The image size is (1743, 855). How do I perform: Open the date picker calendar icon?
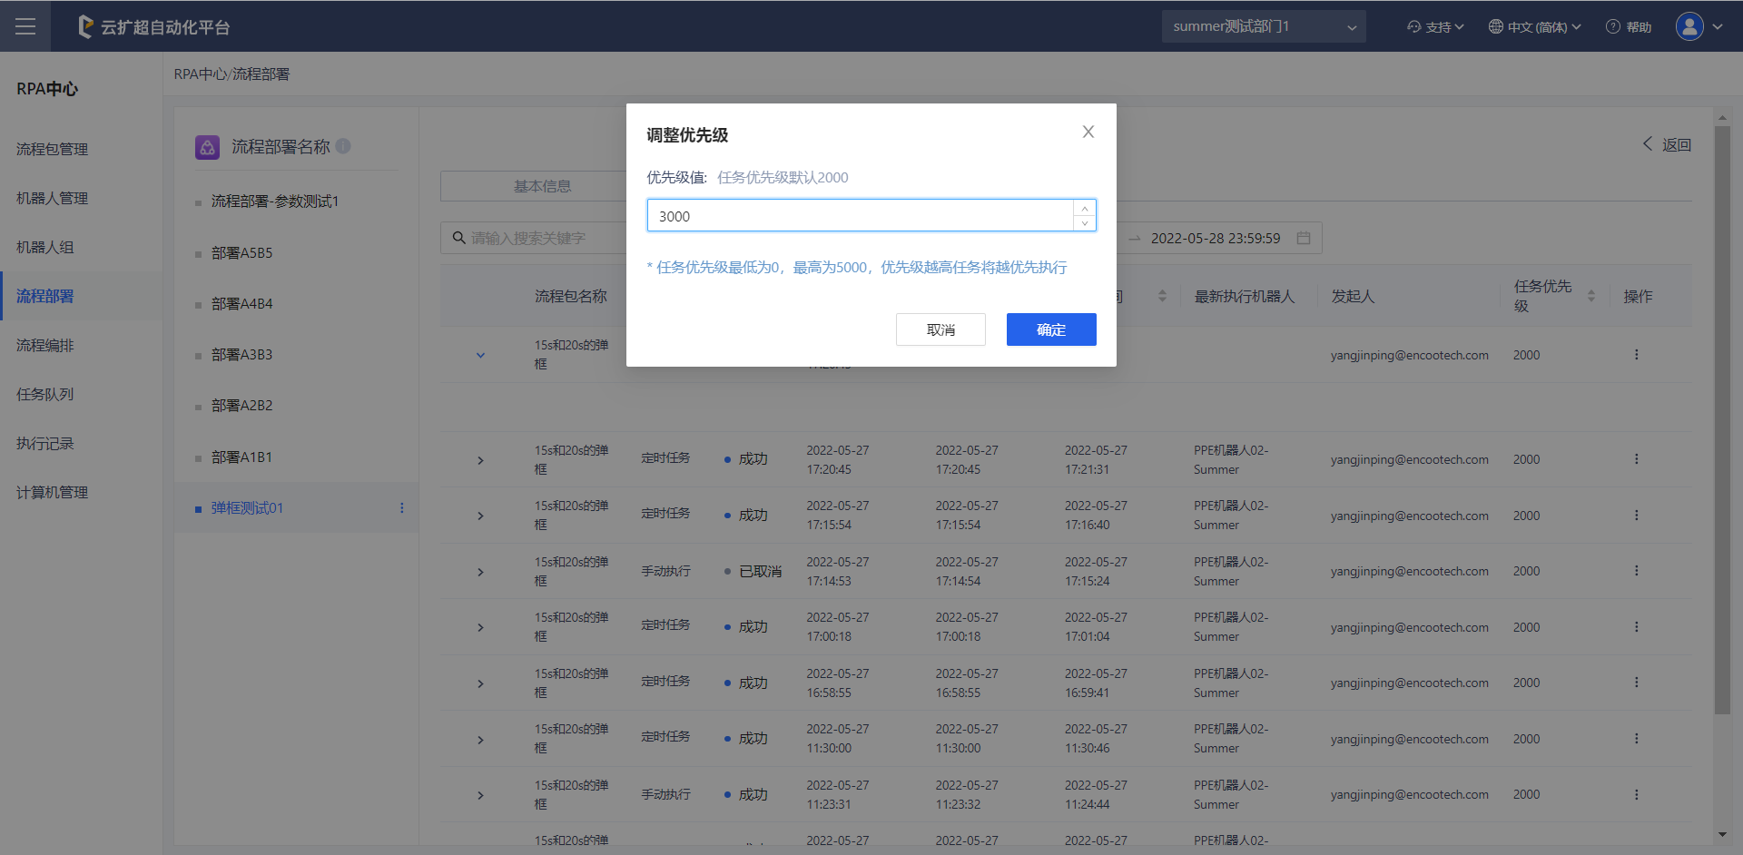[1304, 238]
